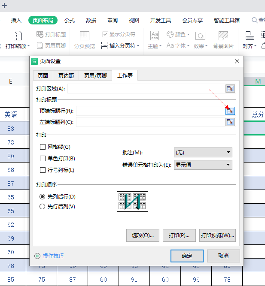The image size is (265, 286).
Task: Expand the Insert Page Break dropdown arrow
Action: pos(138,45)
